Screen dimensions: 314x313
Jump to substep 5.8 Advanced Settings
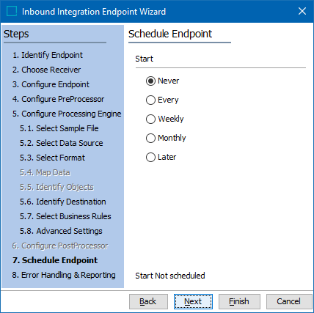coord(61,231)
